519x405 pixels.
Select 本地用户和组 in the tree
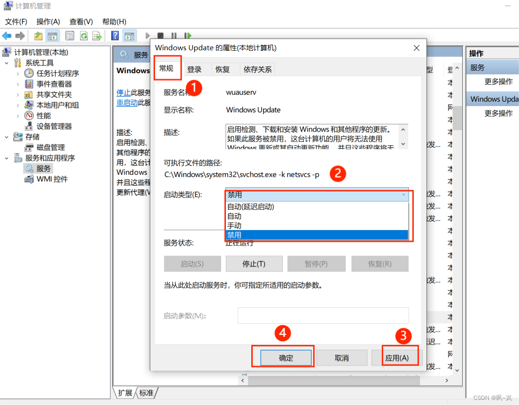[x=58, y=105]
